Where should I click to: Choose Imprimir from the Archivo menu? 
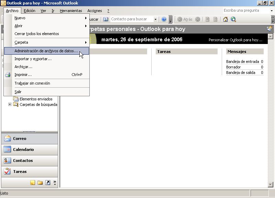[x=46, y=75]
